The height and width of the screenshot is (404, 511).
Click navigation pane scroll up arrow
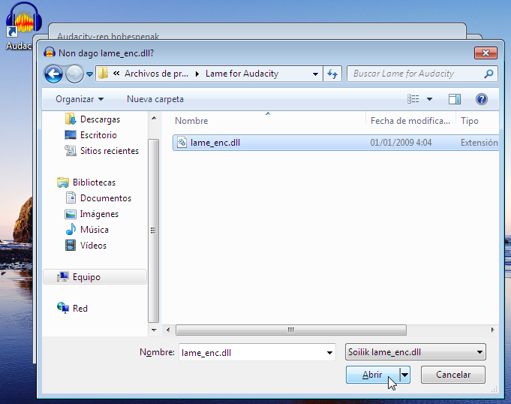click(x=154, y=118)
